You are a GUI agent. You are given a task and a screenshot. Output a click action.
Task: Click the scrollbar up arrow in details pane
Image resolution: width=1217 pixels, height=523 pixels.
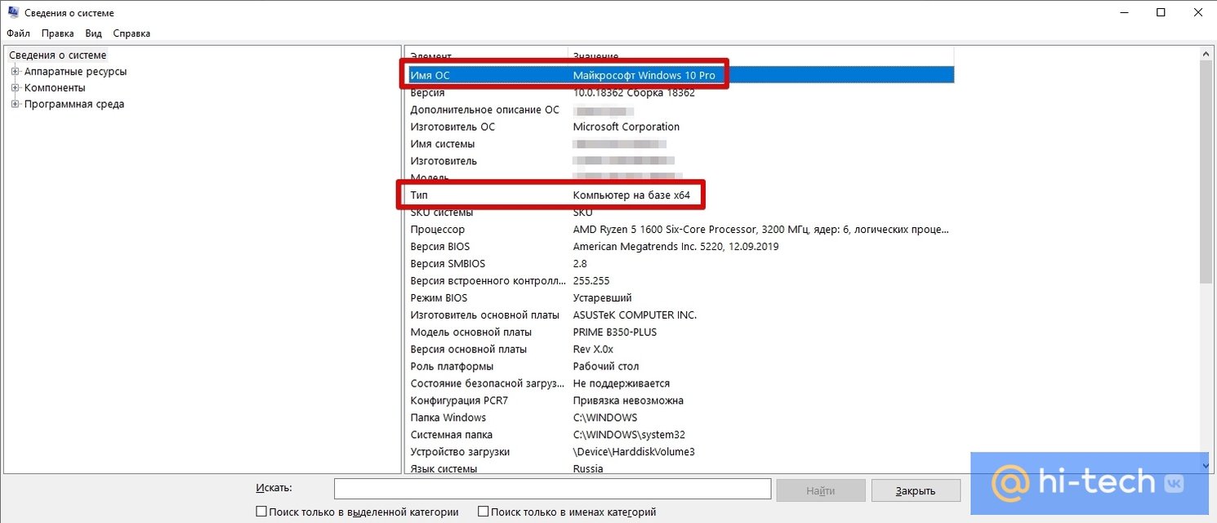(x=1206, y=53)
